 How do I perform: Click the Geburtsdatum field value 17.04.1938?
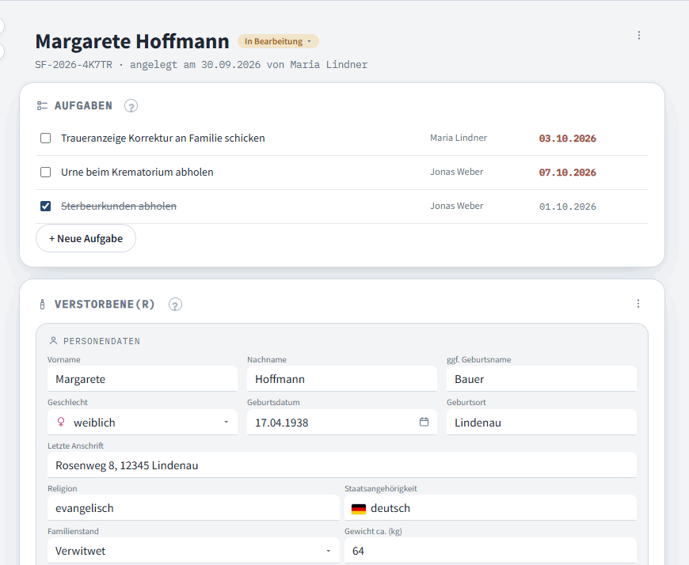[x=282, y=423]
